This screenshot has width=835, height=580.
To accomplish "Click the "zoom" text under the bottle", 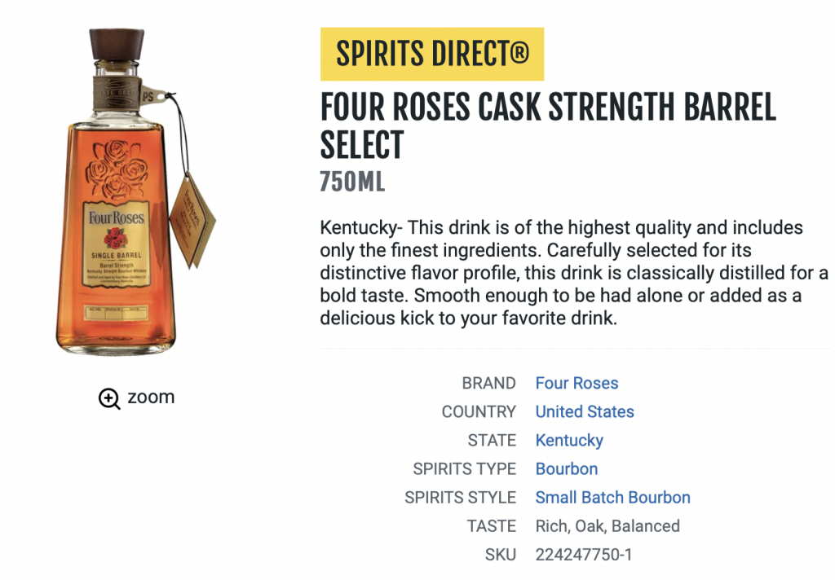I will point(151,398).
